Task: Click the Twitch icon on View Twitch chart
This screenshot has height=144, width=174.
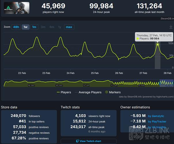Action: click(x=78, y=141)
